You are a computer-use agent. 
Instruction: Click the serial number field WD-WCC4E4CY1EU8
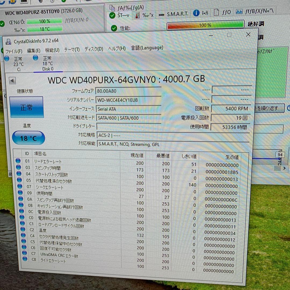(x=128, y=100)
